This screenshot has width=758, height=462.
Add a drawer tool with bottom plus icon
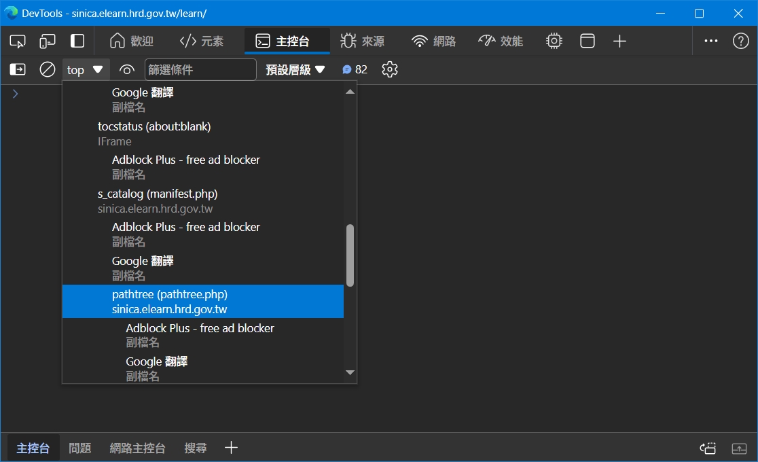point(231,448)
